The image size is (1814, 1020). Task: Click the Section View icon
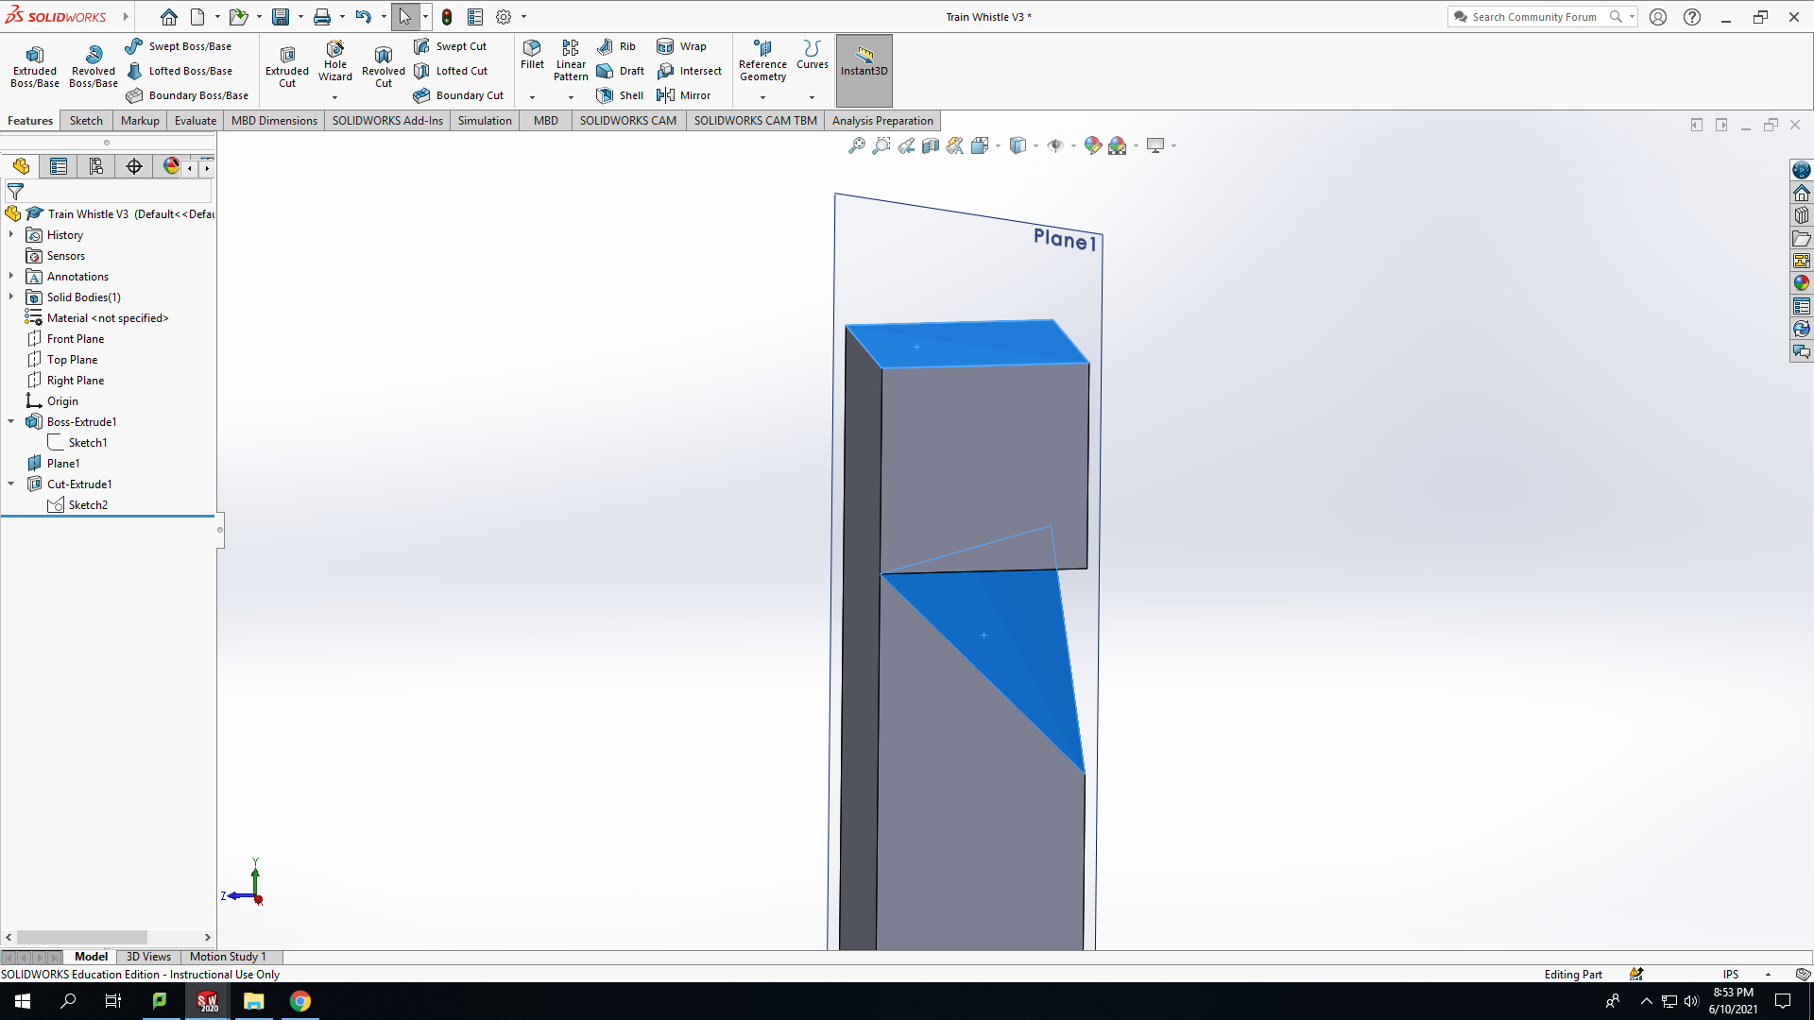(x=931, y=145)
